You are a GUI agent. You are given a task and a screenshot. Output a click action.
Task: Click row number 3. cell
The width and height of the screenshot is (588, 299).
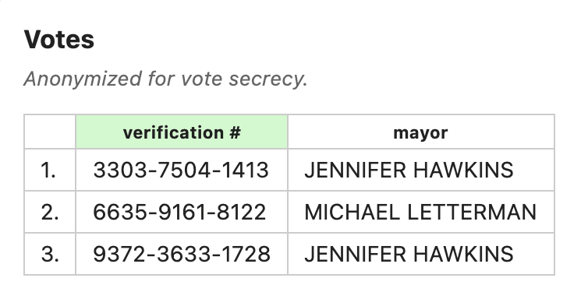(50, 254)
